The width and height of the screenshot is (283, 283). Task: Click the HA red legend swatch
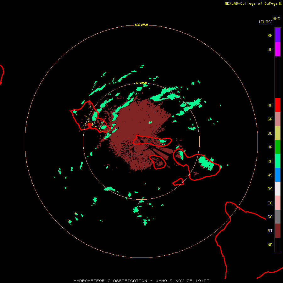[x=278, y=105]
